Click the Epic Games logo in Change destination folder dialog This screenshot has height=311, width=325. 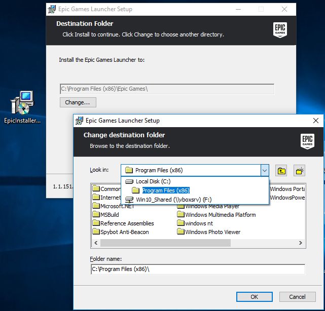[x=307, y=141]
